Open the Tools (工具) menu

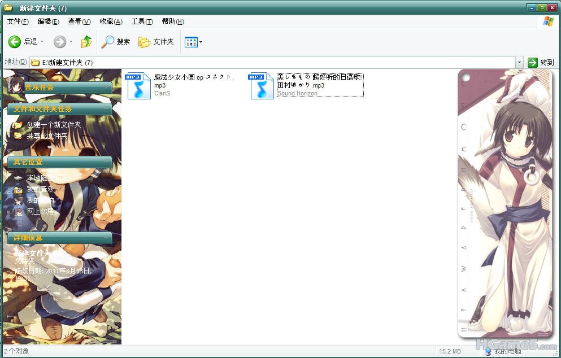pos(142,21)
